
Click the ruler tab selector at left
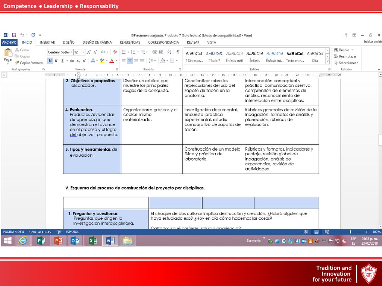[x=4, y=75]
